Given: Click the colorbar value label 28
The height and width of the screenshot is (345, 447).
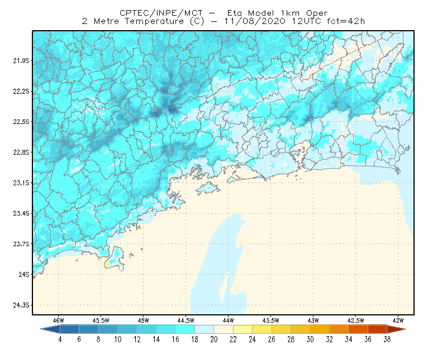Looking at the screenshot, I should (x=291, y=339).
